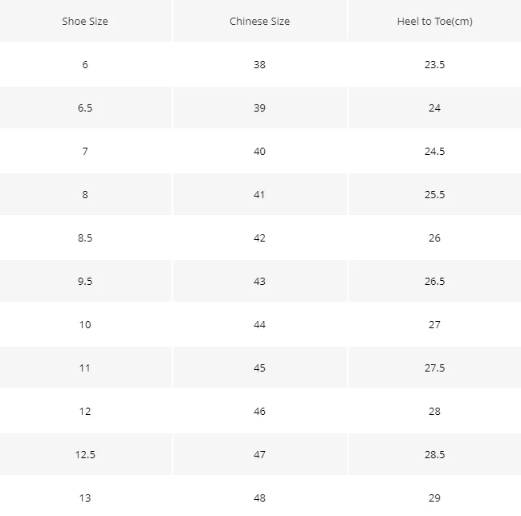Click the 28.5 heel to toe value
Screen dimensions: 521x516
tap(434, 454)
